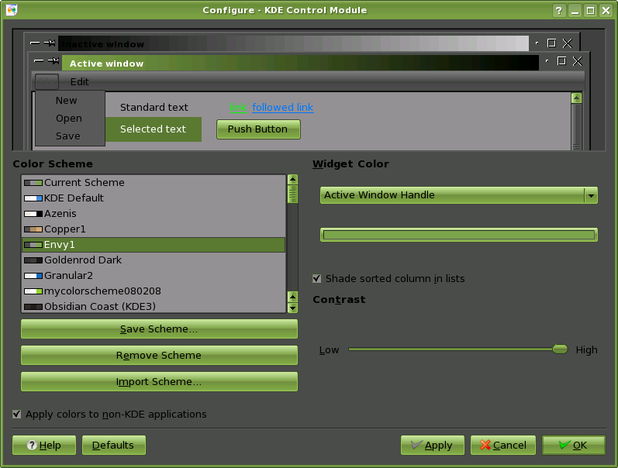Select mycolorscheme080208 color scheme
This screenshot has width=618, height=468.
154,291
